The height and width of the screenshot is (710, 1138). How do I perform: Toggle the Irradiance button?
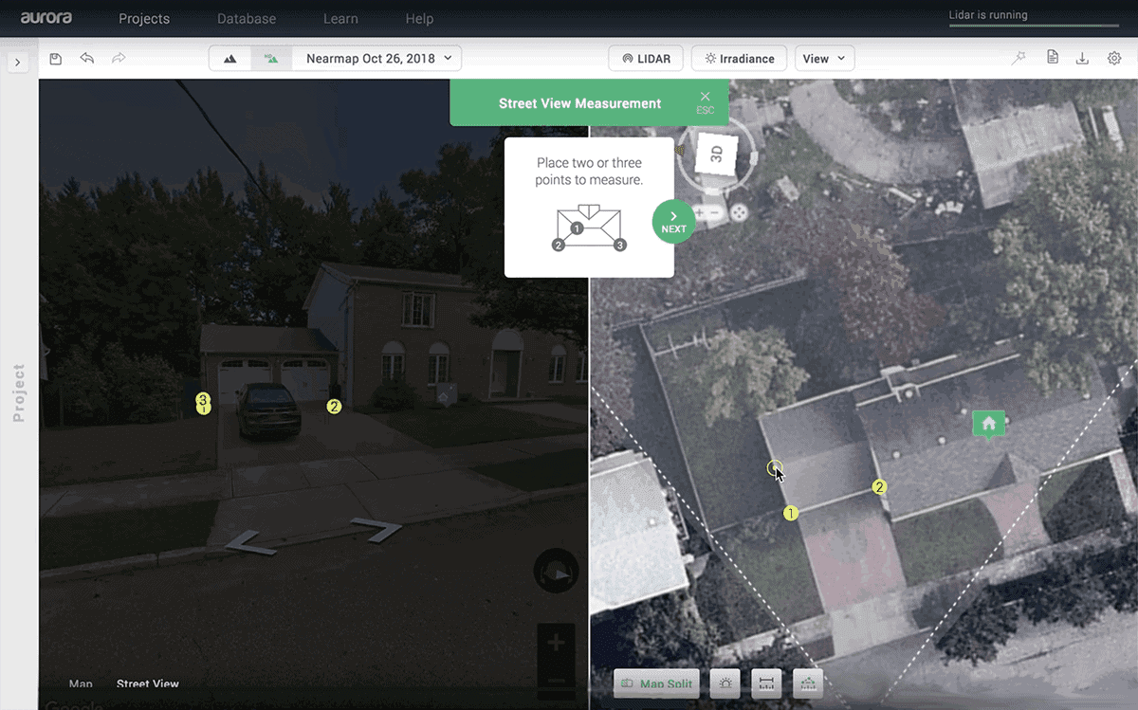click(x=740, y=59)
